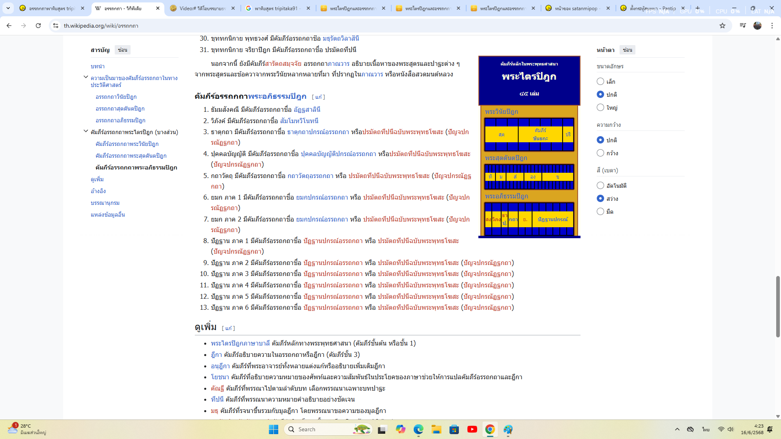Open the media controls icon in toolbar

(743, 26)
